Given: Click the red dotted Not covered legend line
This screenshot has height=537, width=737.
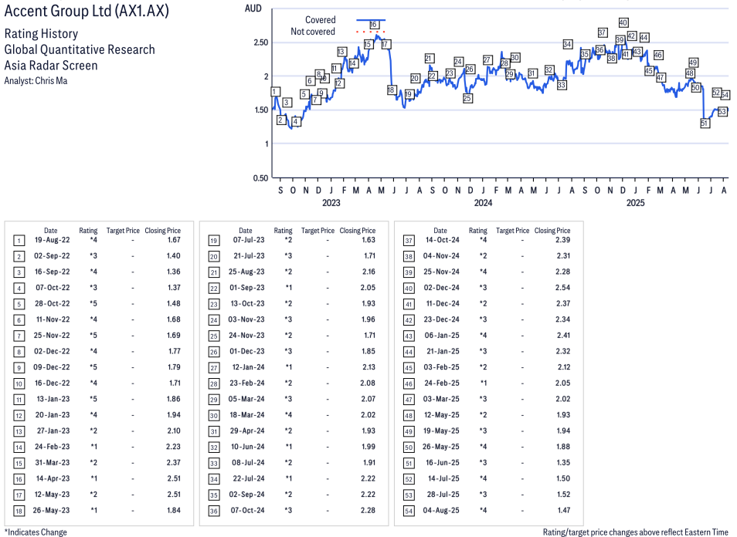Looking at the screenshot, I should pos(370,32).
